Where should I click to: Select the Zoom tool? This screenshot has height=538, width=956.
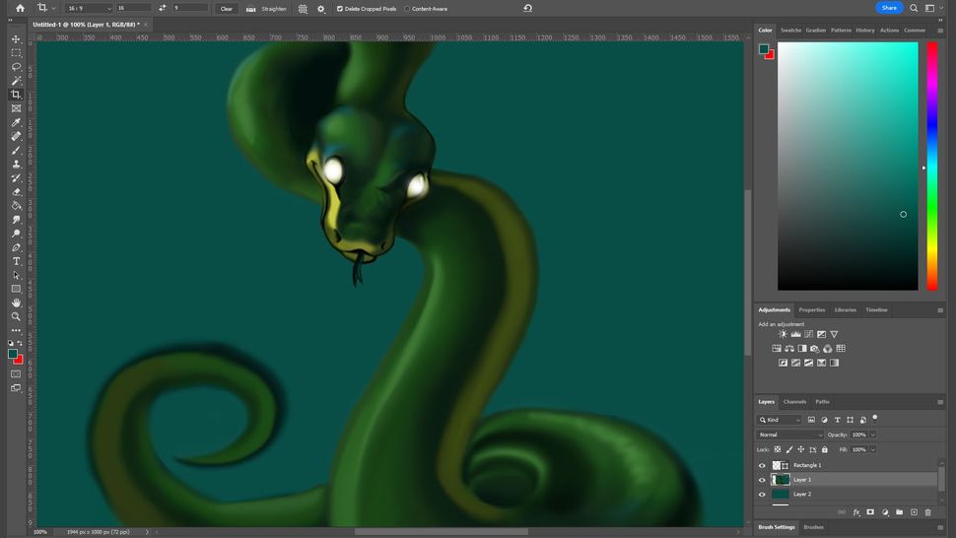tap(16, 317)
